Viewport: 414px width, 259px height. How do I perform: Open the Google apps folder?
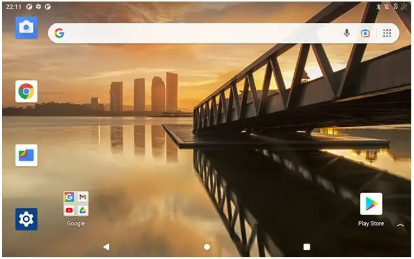click(76, 204)
